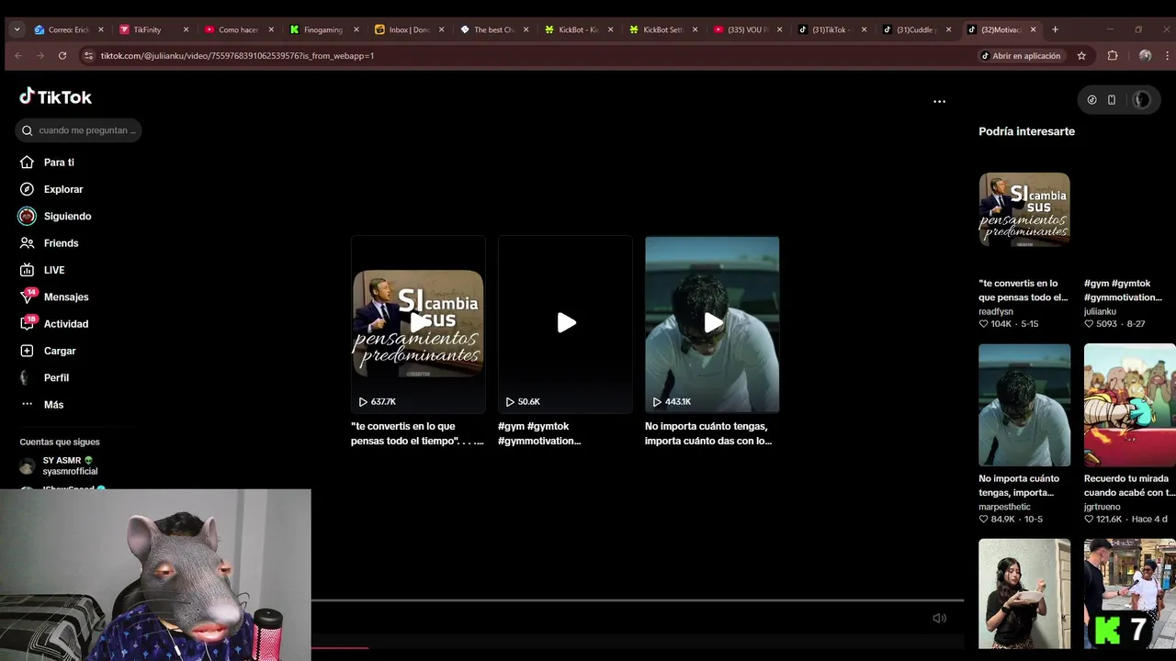1176x661 pixels.
Task: Click the #gym #gymtok caption under the center card
Action: pyautogui.click(x=539, y=433)
